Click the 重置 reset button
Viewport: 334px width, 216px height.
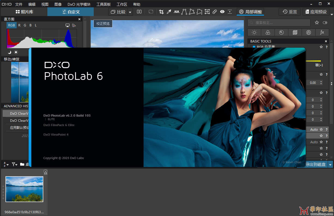[290, 12]
